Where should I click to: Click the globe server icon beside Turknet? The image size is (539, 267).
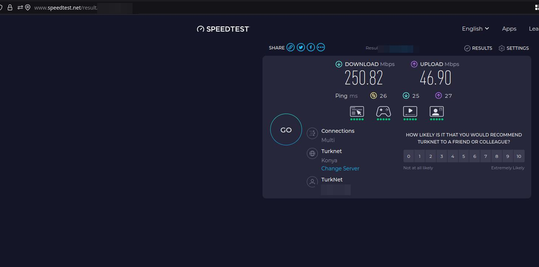[x=312, y=153]
